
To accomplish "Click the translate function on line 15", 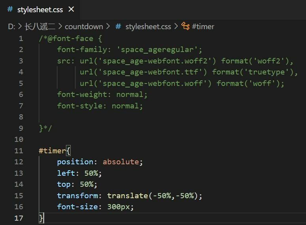I will pos(127,195).
